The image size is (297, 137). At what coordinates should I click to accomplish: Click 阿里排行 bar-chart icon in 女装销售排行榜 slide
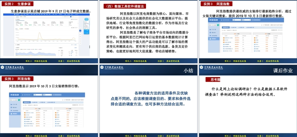pyautogui.click(x=11, y=114)
